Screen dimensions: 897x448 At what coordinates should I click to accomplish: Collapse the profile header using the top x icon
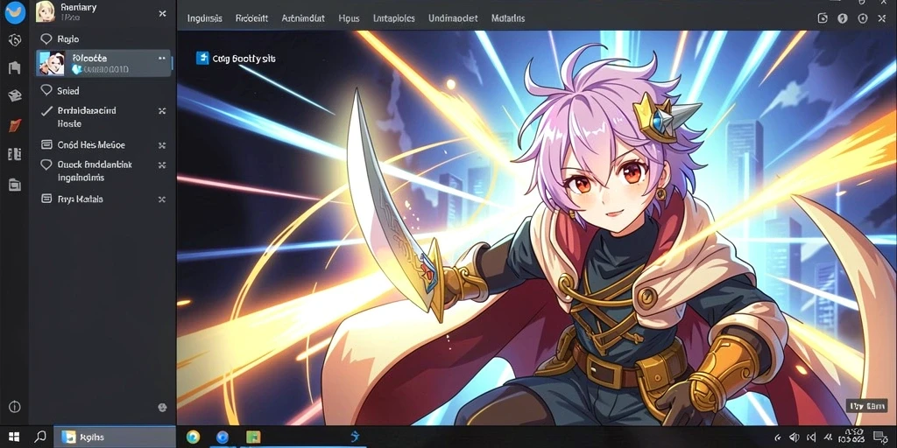[x=162, y=13]
